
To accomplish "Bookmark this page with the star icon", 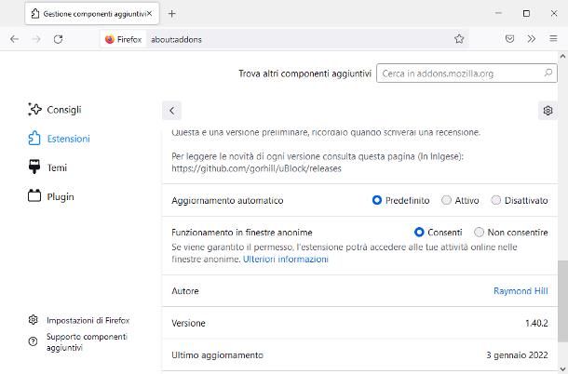I will 459,39.
